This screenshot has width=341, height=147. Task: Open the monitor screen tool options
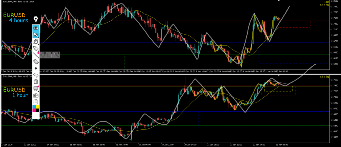[x=36, y=88]
